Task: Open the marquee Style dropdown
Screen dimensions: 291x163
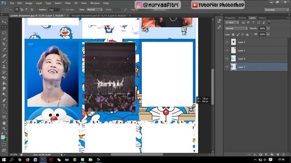Action: pos(95,10)
